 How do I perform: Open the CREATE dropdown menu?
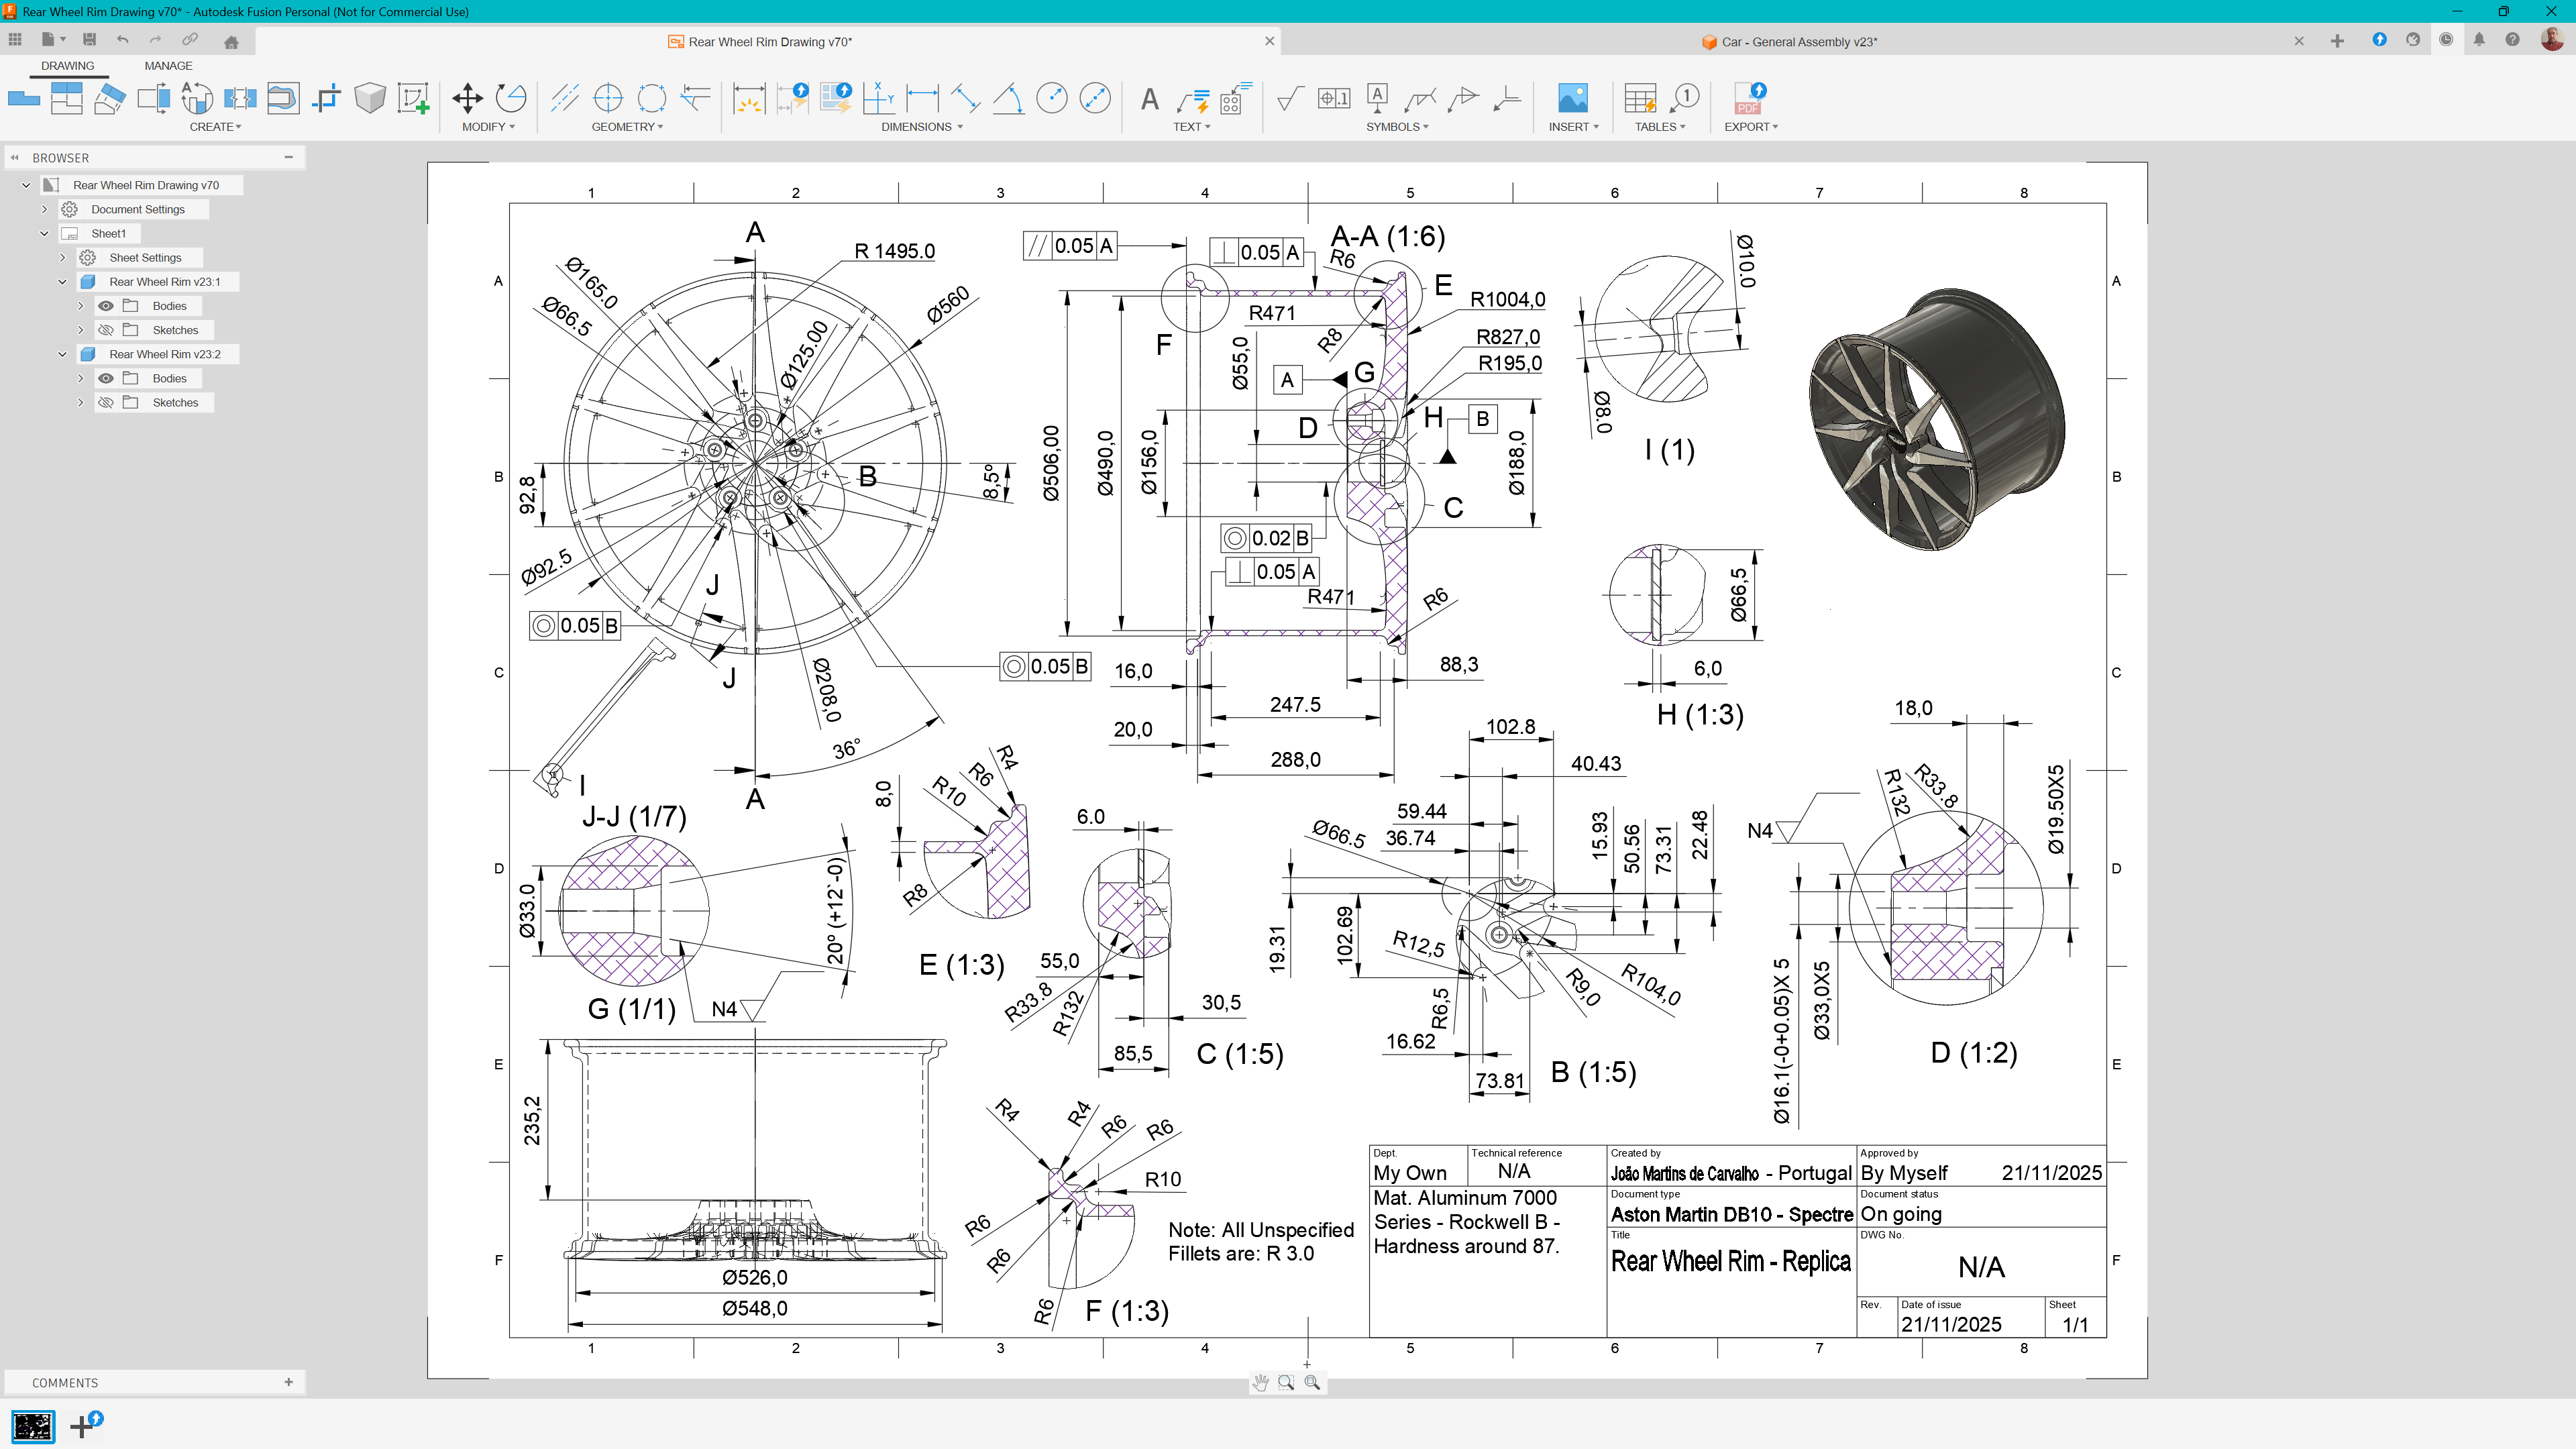pyautogui.click(x=215, y=127)
